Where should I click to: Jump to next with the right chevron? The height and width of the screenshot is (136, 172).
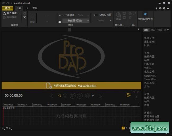[x=101, y=96]
